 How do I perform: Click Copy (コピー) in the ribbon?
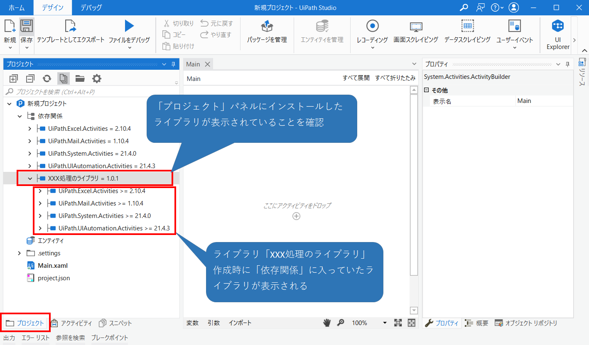(174, 35)
